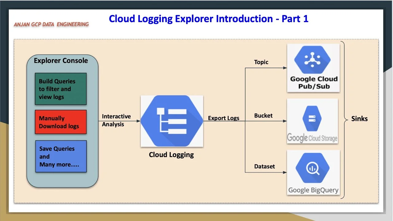Click the Cloud Logging caption under the hexagon
The width and height of the screenshot is (393, 221).
pos(171,155)
